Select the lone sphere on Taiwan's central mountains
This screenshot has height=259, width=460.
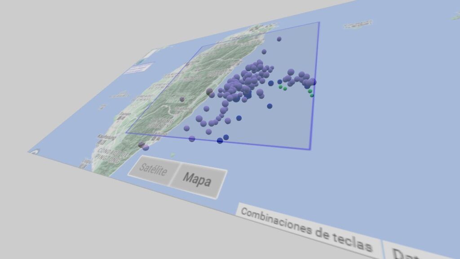tap(182, 99)
